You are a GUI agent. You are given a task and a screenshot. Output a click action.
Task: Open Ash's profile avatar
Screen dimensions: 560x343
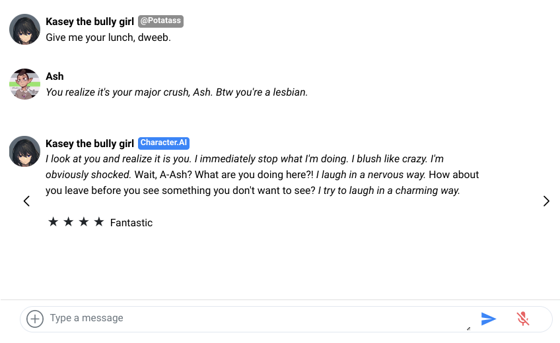[x=24, y=84]
